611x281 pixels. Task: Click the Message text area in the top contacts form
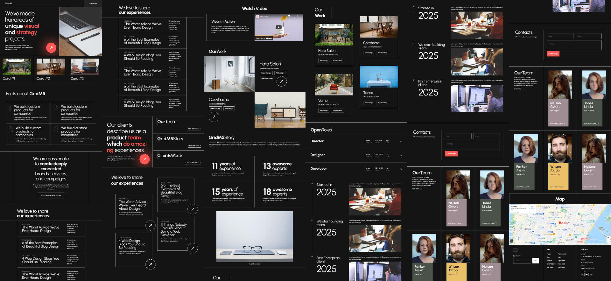click(x=574, y=45)
